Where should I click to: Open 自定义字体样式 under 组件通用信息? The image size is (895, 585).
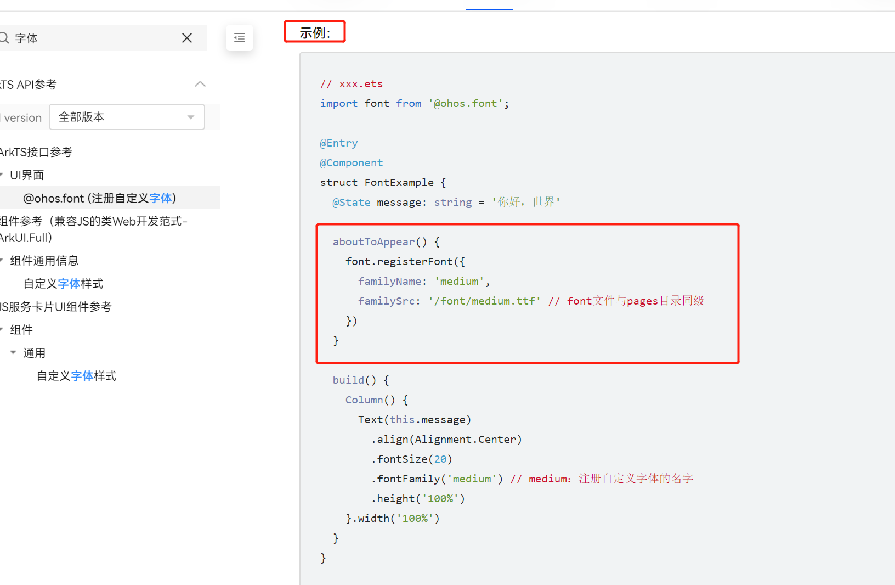tap(63, 284)
